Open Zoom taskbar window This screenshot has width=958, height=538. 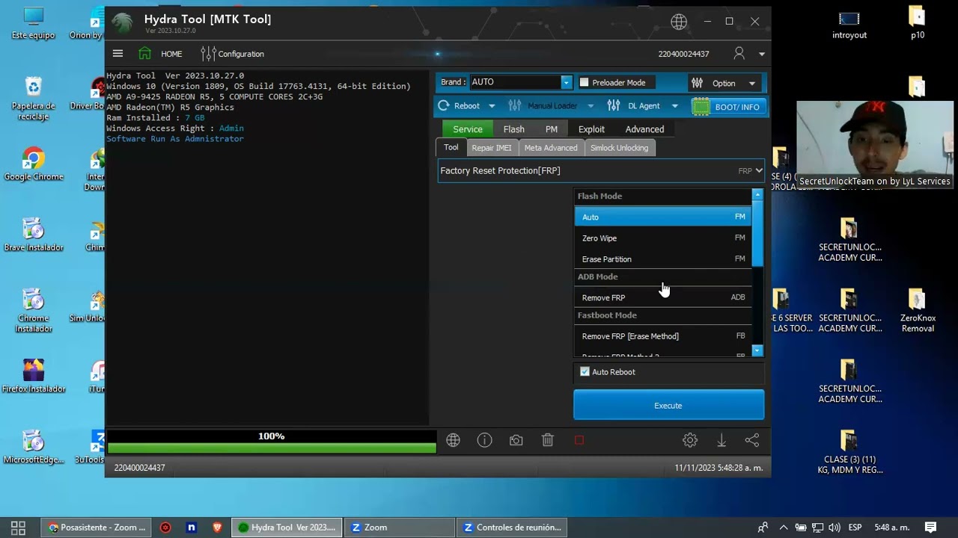point(400,528)
